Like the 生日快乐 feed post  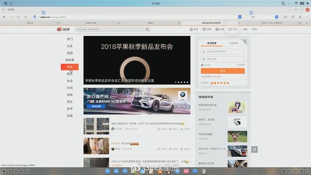[186, 149]
